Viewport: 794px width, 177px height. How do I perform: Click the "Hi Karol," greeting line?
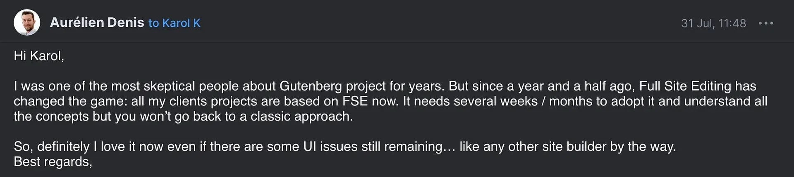(x=39, y=56)
